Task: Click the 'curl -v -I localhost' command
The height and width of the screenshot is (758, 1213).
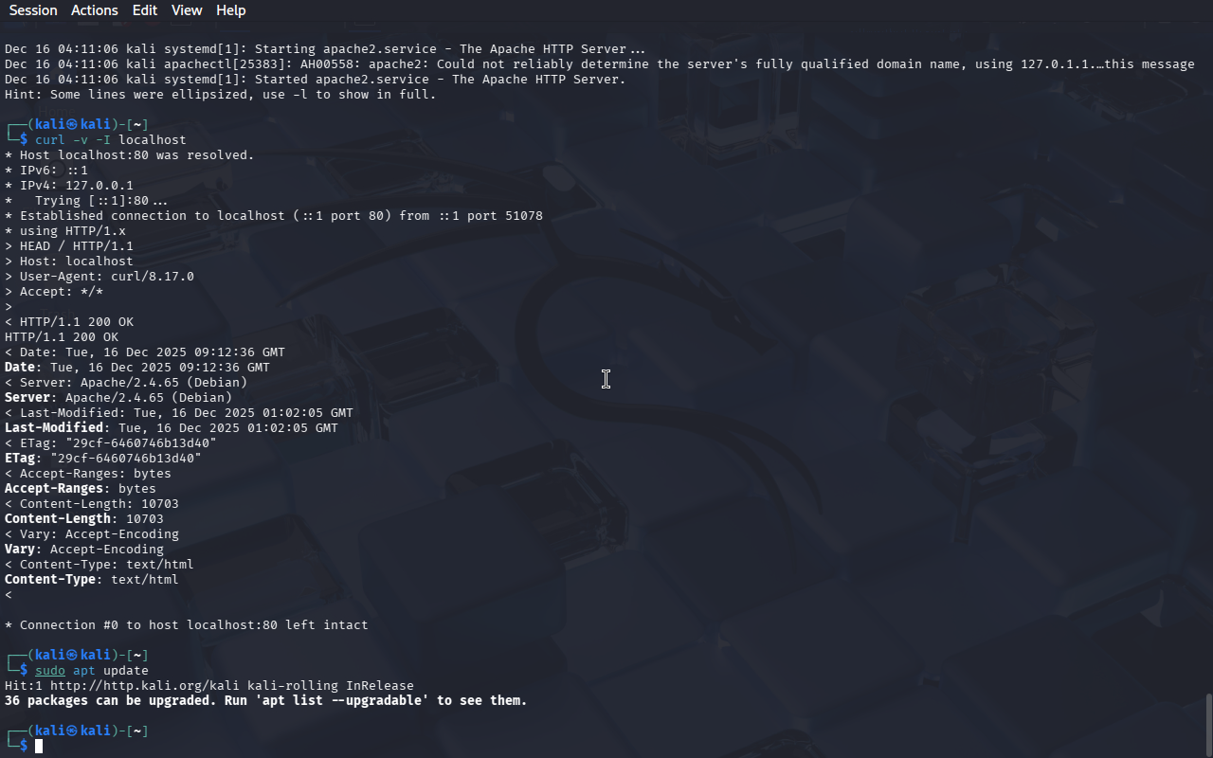Action: (111, 140)
